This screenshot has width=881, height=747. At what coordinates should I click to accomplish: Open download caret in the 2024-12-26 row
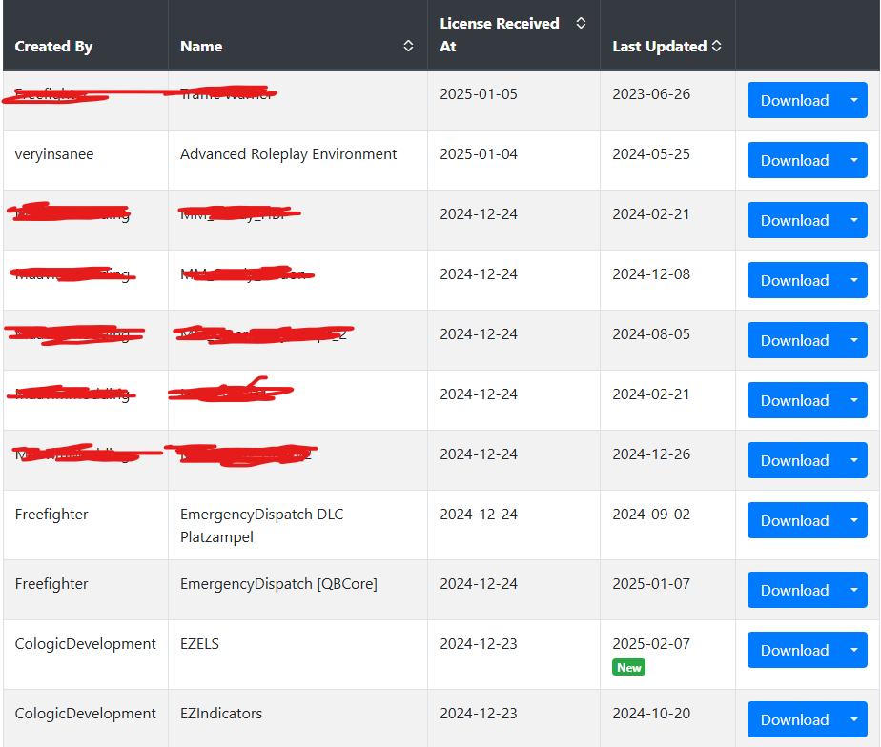[x=854, y=460]
